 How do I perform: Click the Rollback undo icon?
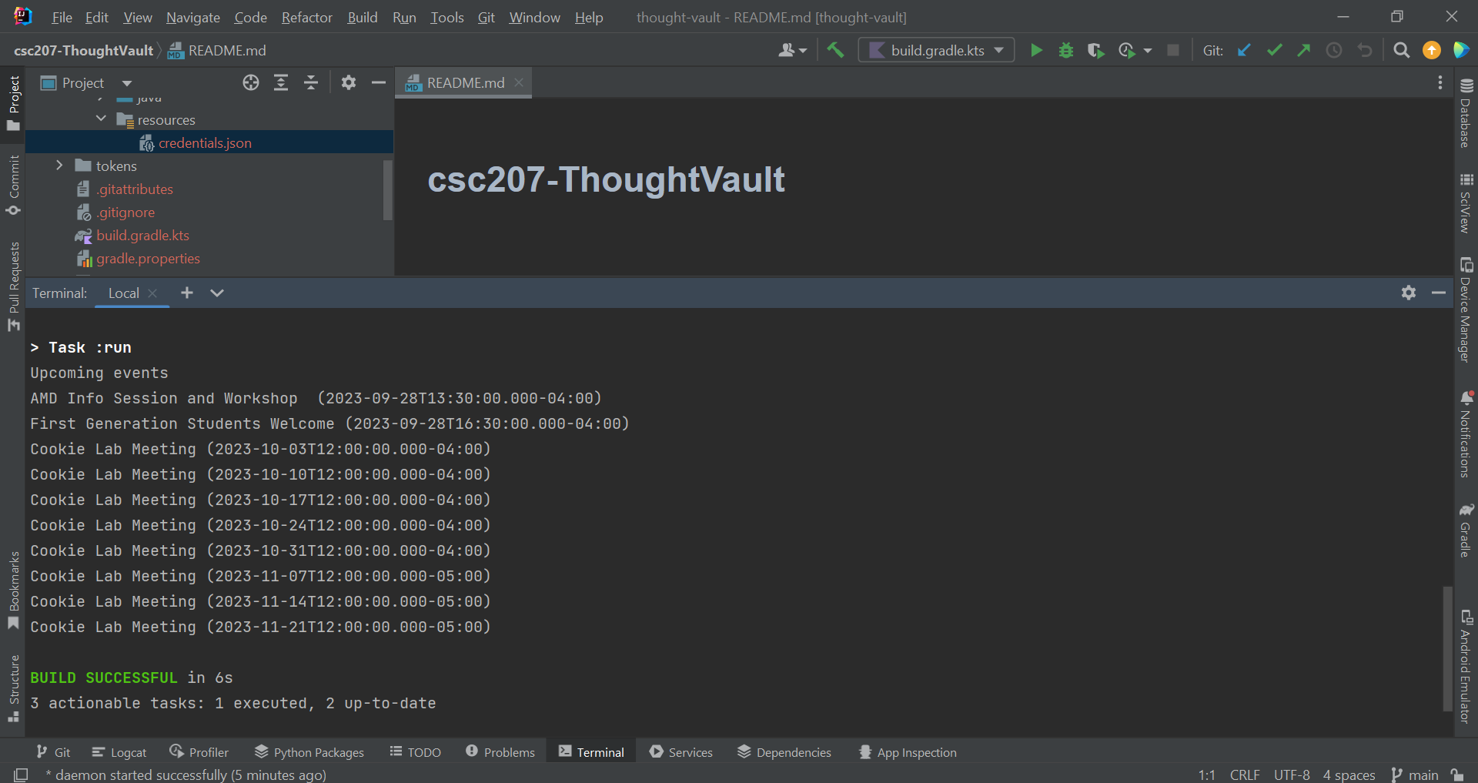tap(1365, 50)
